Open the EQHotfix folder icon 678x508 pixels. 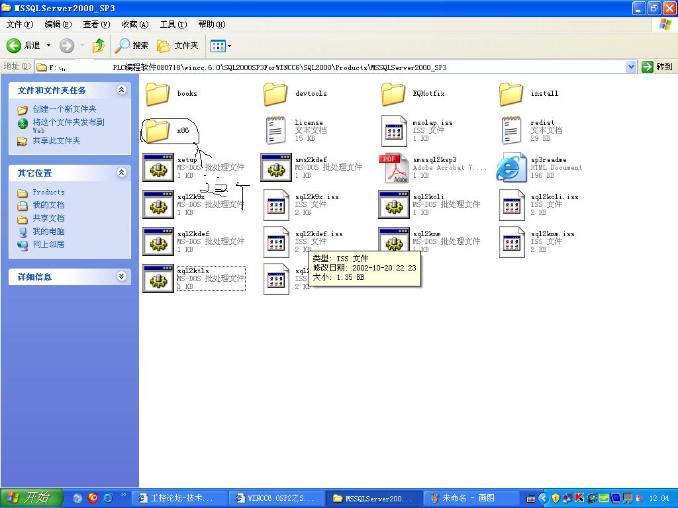coord(393,94)
